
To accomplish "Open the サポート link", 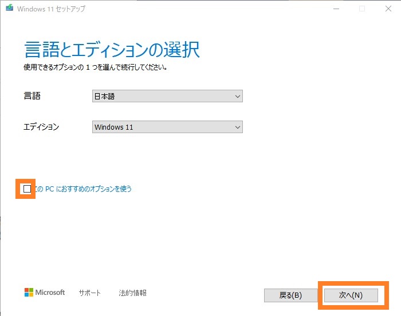I will click(90, 293).
